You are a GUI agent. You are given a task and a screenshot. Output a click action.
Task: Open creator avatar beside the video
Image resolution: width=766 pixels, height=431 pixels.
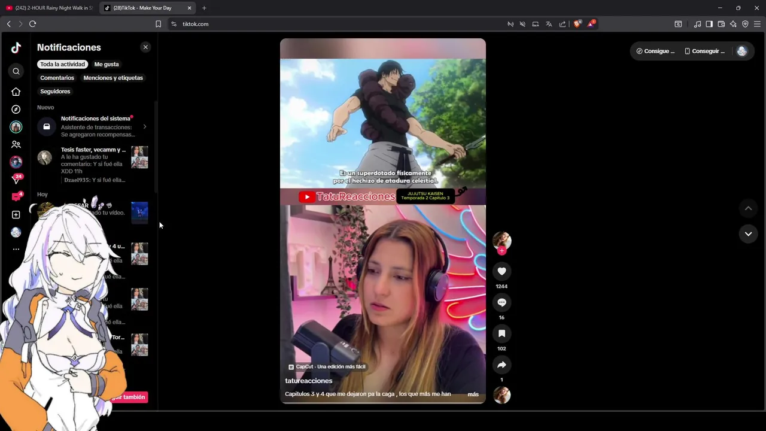pos(501,240)
